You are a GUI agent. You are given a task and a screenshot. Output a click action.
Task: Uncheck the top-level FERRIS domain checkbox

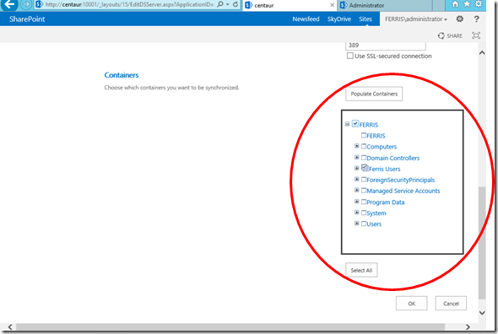coord(355,124)
